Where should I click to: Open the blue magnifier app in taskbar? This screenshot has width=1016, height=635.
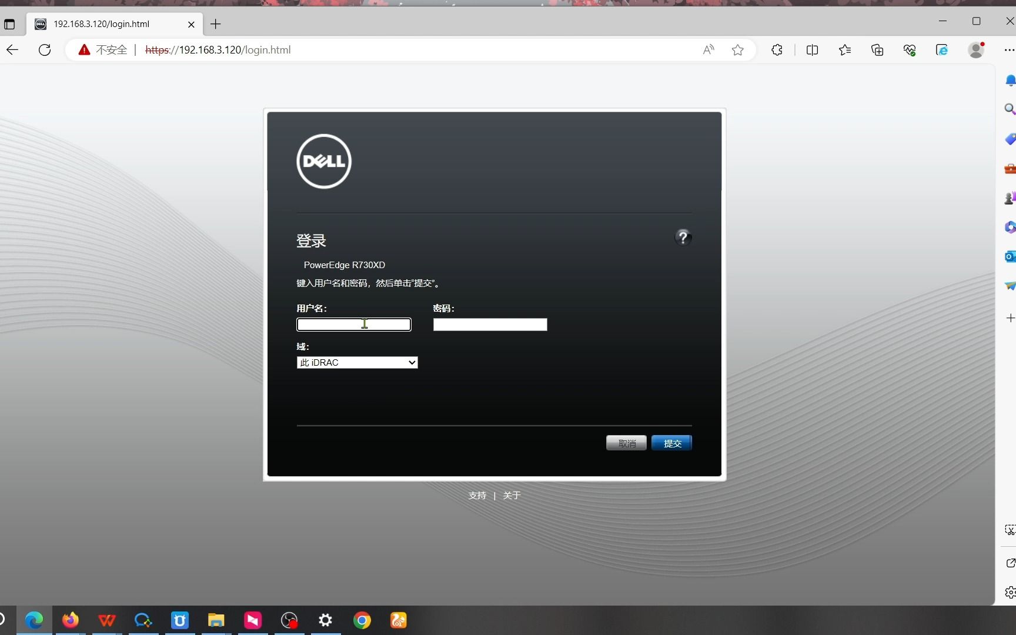[143, 620]
